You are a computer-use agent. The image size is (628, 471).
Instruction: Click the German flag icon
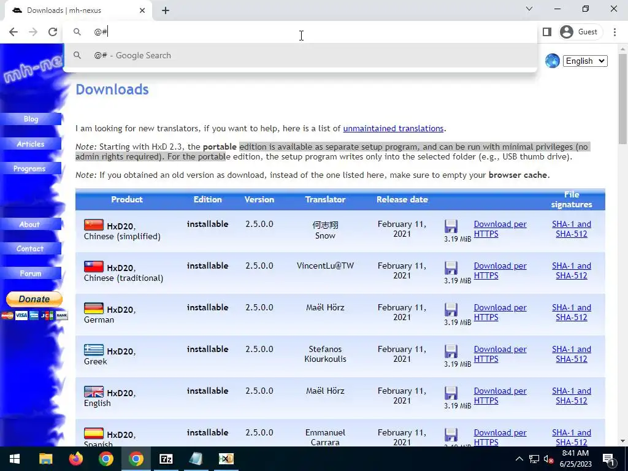[94, 308]
